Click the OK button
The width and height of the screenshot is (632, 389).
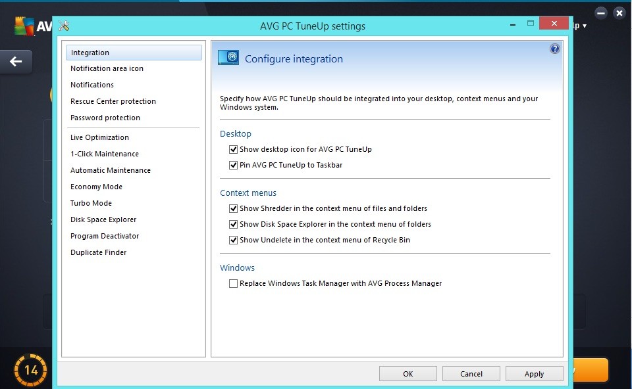point(408,374)
